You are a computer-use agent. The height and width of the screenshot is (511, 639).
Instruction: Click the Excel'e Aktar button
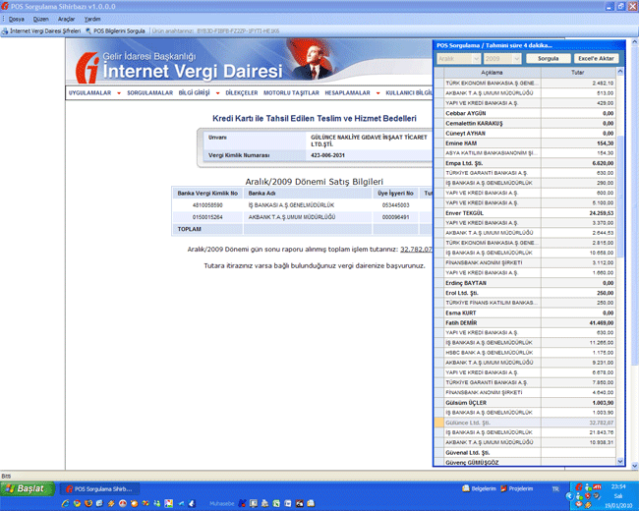click(596, 58)
